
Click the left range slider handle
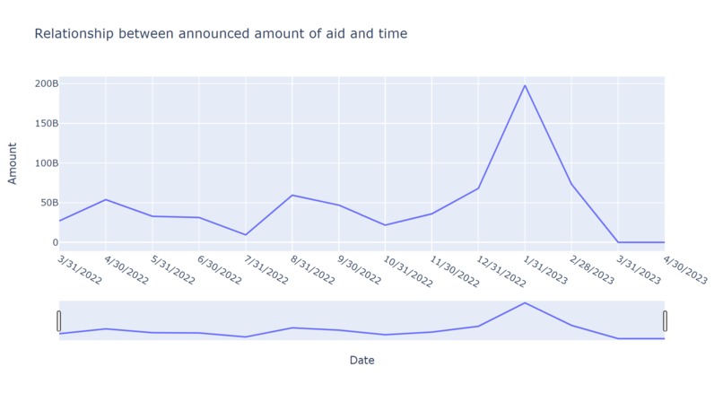[x=59, y=321]
